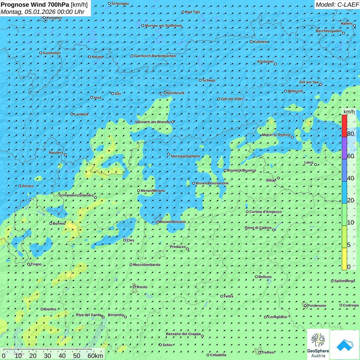Click the Landeck city marker circle
This screenshot has height=360, width=360.
pyautogui.click(x=72, y=114)
